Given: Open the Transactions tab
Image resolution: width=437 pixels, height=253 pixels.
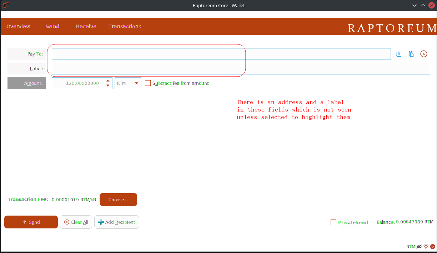Looking at the screenshot, I should pyautogui.click(x=125, y=26).
